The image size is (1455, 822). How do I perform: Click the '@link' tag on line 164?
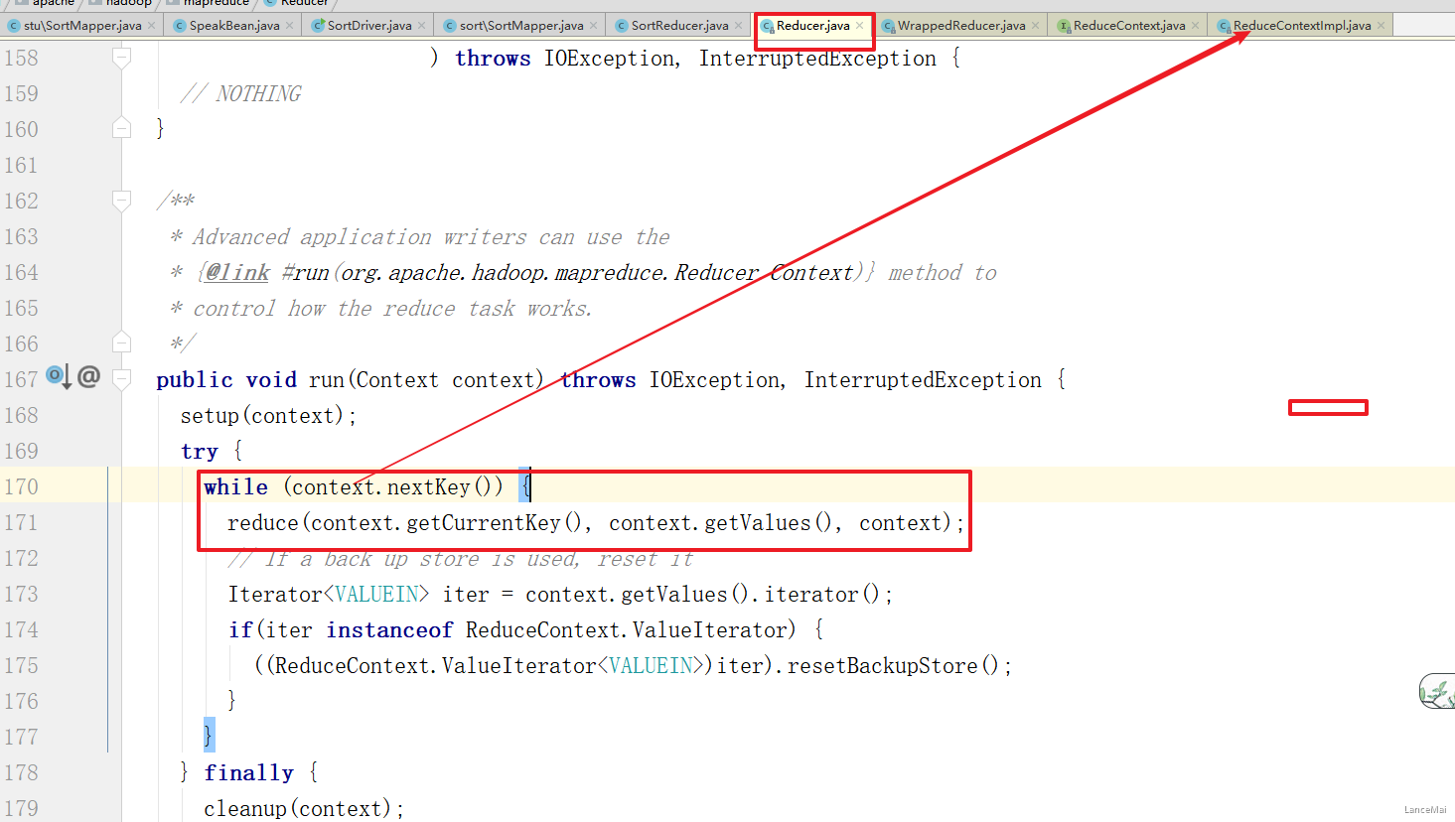pos(237,273)
